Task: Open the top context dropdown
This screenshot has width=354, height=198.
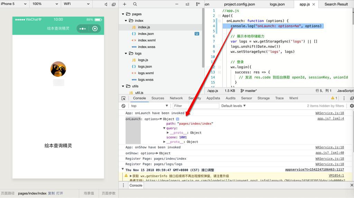Action: click(149, 106)
